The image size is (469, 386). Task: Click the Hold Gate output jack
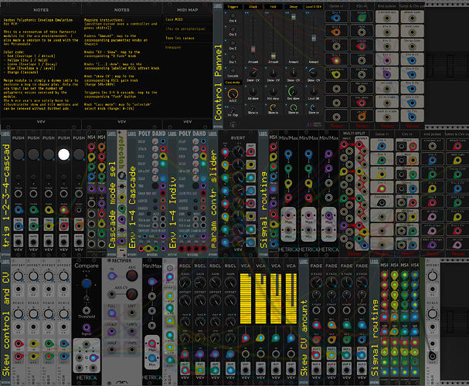412,32
